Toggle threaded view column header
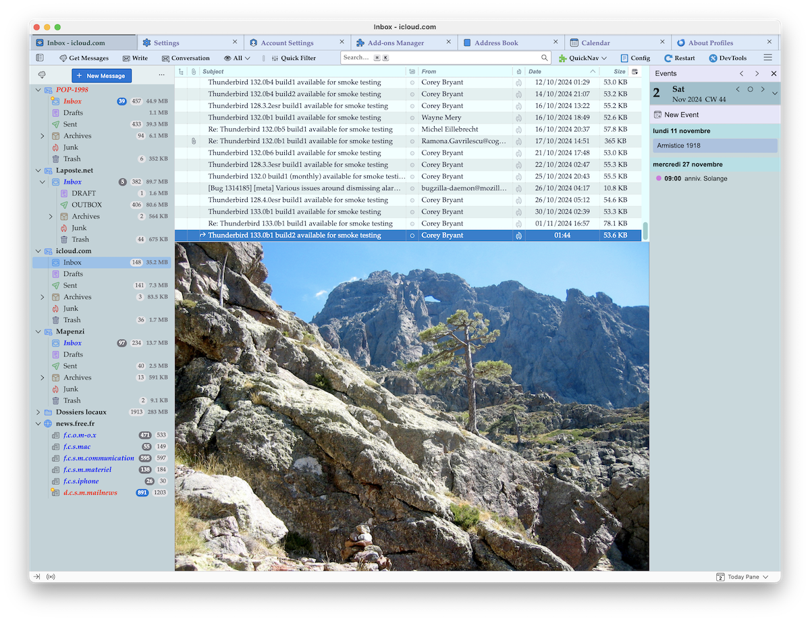 click(x=181, y=71)
